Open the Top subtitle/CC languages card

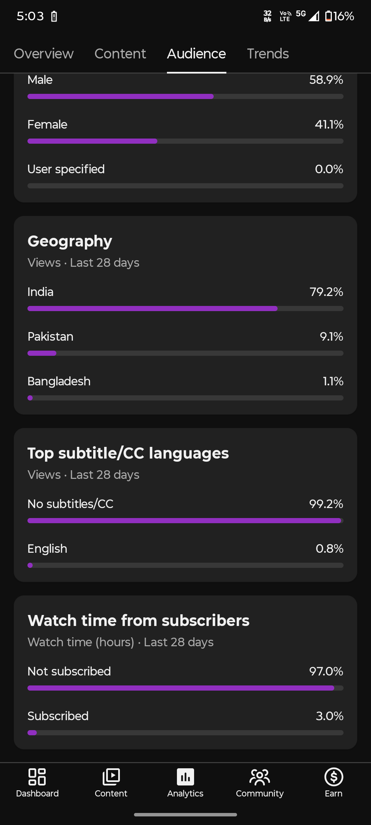coord(185,505)
